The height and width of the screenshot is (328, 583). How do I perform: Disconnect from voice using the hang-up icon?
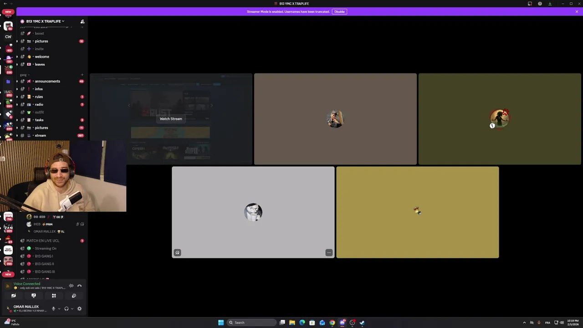[79, 286]
